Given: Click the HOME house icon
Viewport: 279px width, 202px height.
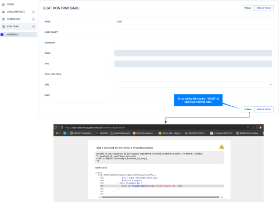Looking at the screenshot, I should point(3,4).
